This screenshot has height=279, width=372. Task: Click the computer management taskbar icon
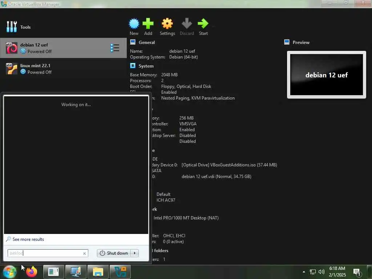click(76, 272)
